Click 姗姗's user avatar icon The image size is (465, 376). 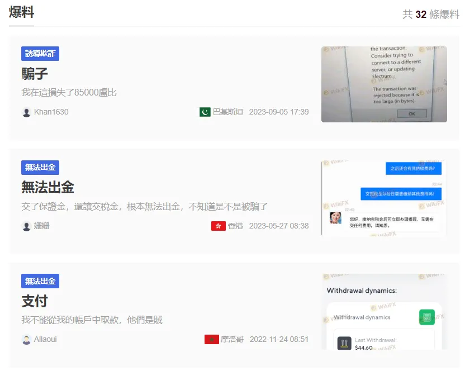[x=26, y=226]
